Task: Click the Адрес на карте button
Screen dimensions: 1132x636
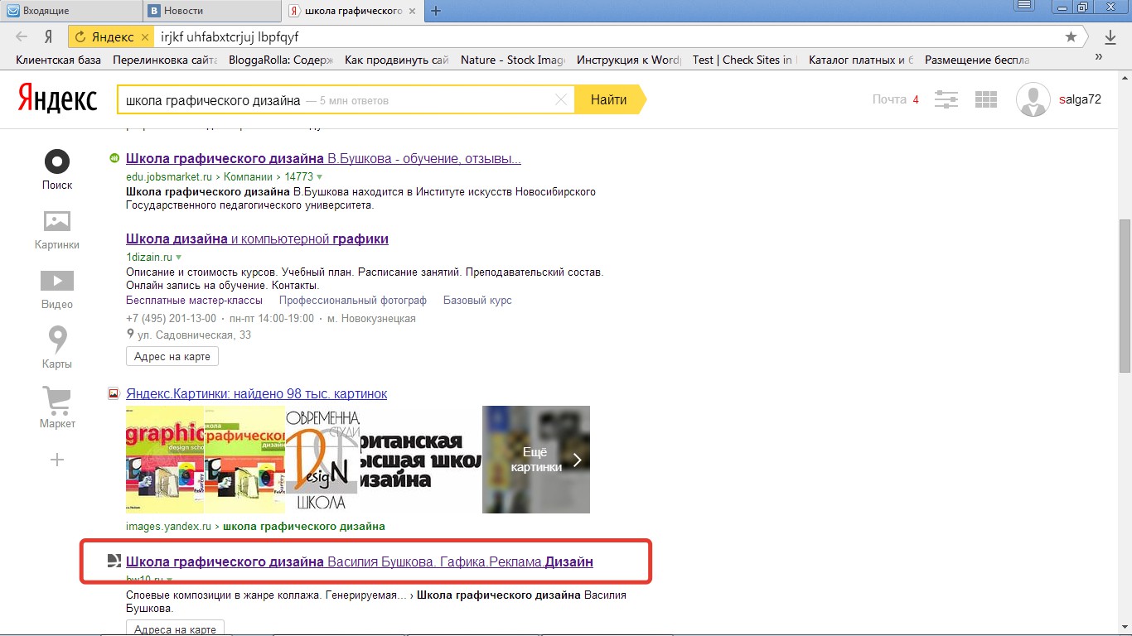Action: tap(172, 356)
